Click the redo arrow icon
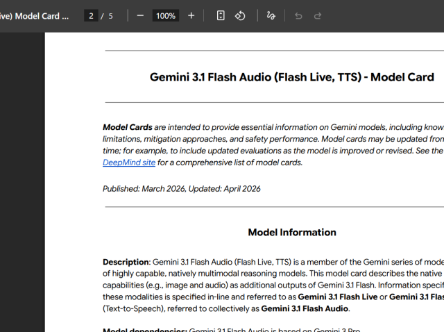Image resolution: width=444 pixels, height=332 pixels. [x=318, y=16]
